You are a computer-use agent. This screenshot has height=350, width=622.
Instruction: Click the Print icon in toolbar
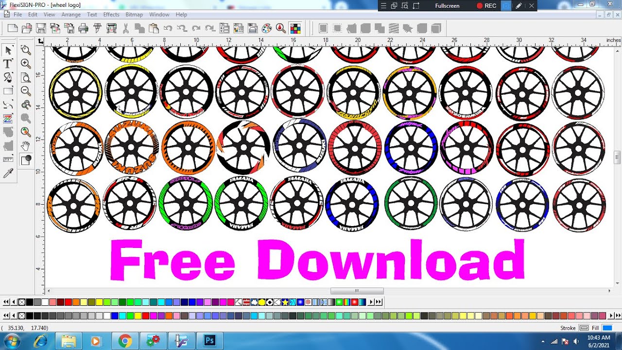[83, 28]
